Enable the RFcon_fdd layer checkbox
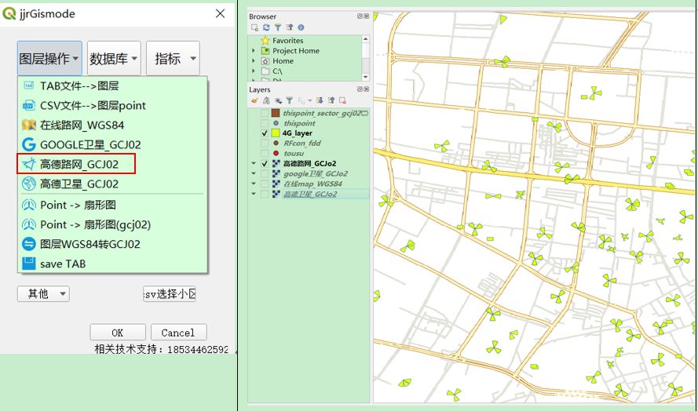 [265, 144]
